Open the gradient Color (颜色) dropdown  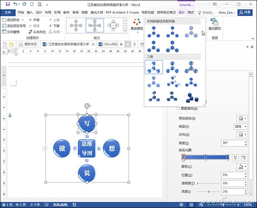(x=242, y=167)
